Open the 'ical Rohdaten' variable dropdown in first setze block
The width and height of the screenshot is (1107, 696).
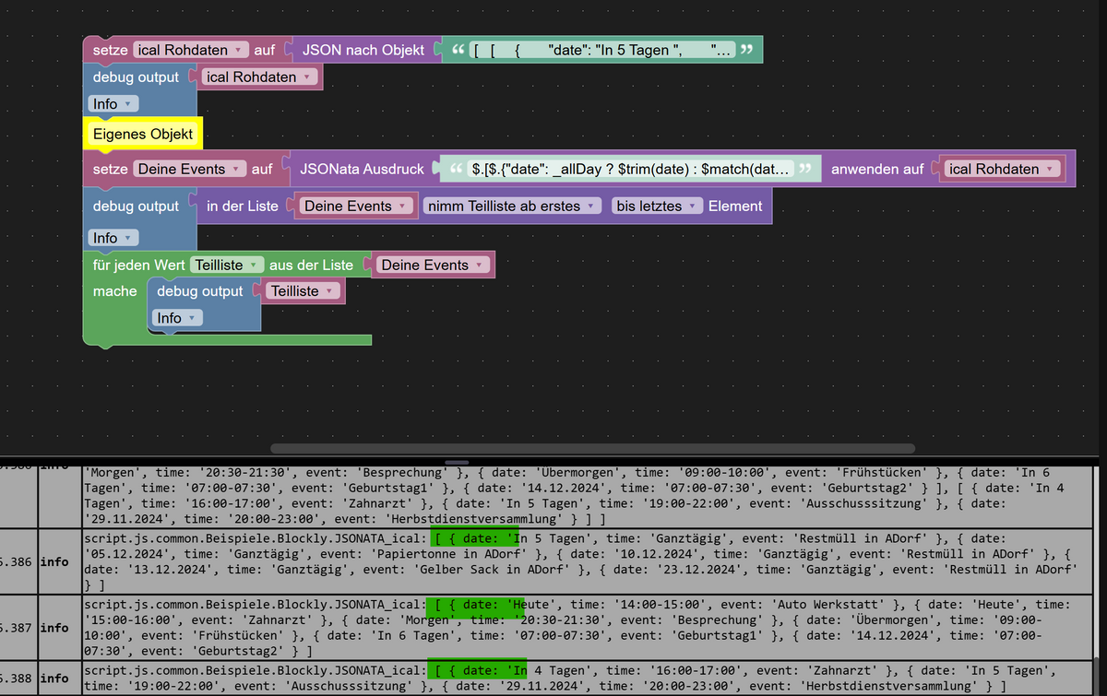click(x=191, y=50)
